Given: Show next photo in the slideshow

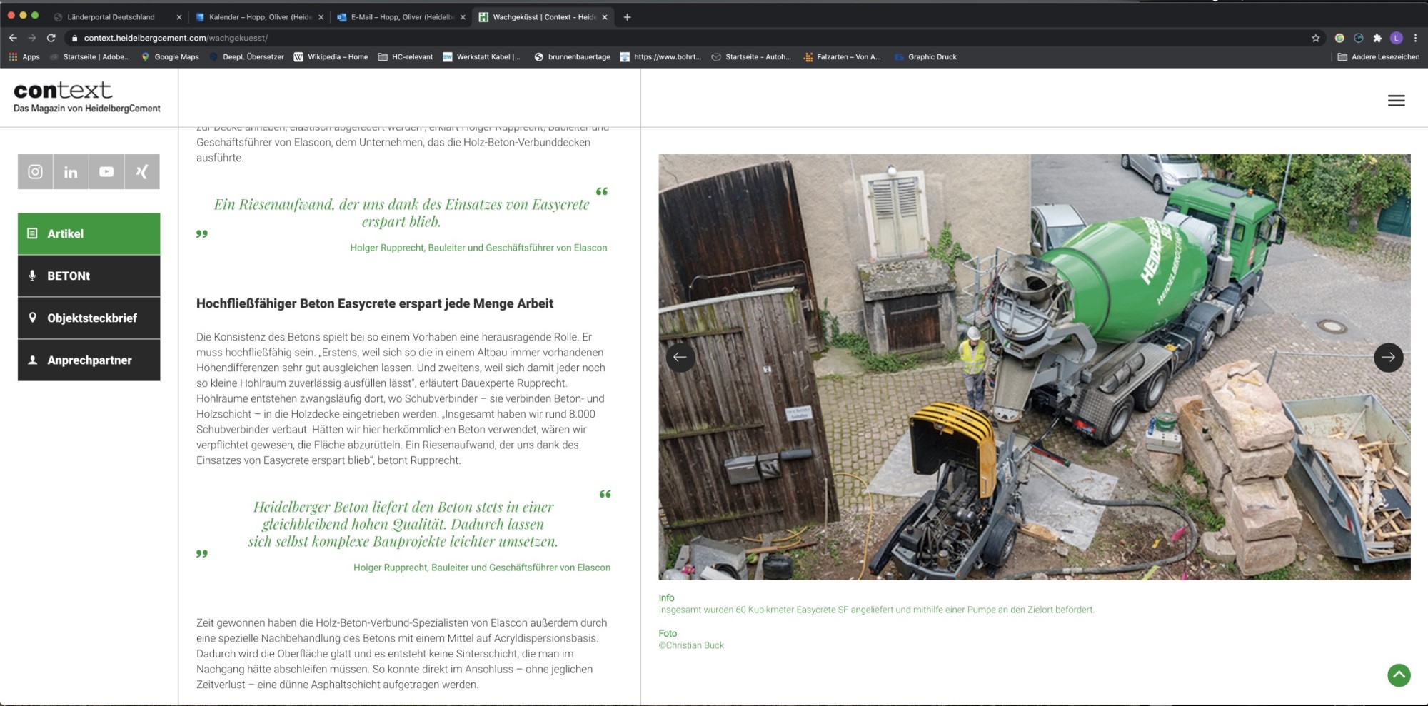Looking at the screenshot, I should [1388, 357].
